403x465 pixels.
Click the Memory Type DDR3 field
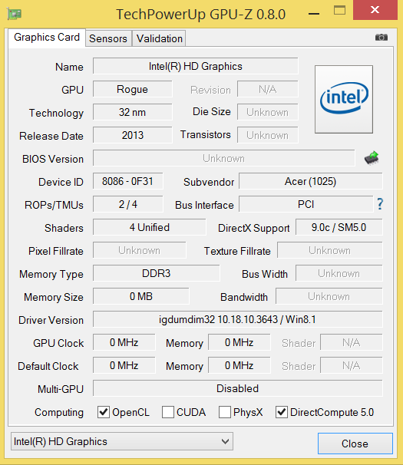[157, 273]
